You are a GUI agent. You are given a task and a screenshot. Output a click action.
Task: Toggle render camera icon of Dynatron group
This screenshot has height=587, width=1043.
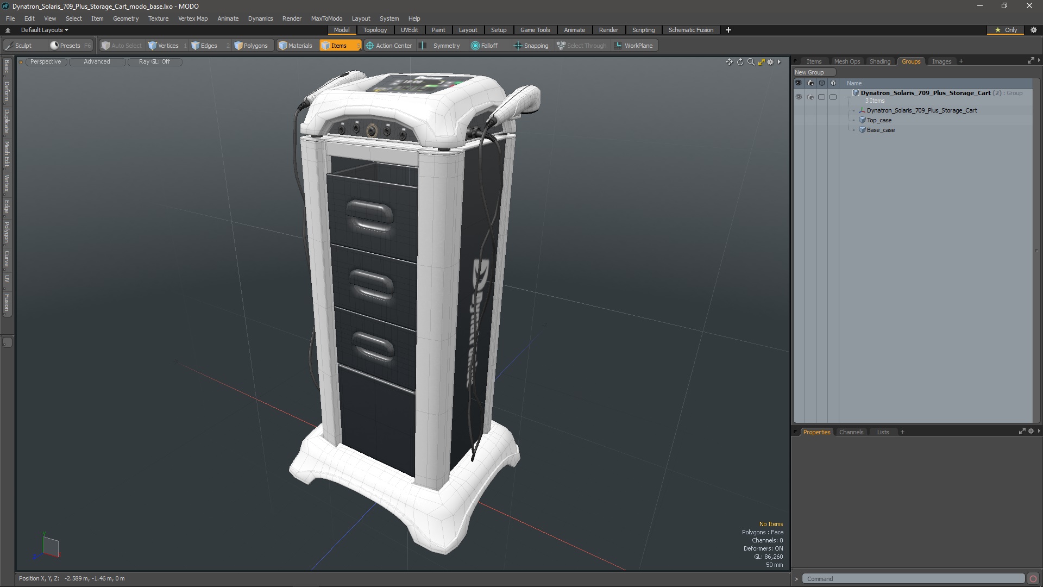(810, 97)
